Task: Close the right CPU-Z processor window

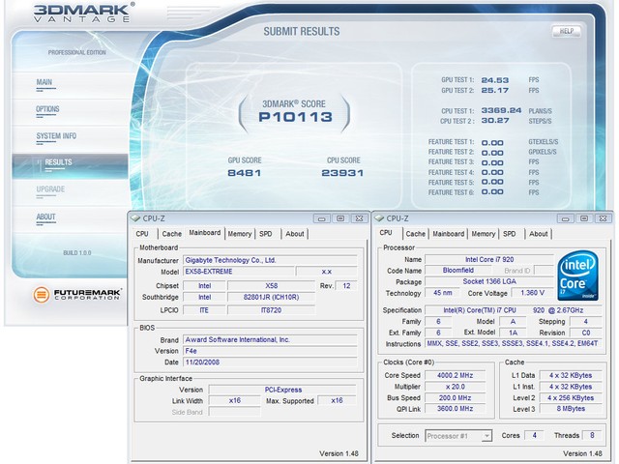Action: [603, 218]
